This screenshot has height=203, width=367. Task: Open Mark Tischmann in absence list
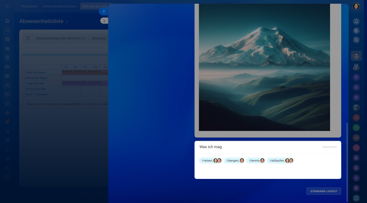(37, 94)
